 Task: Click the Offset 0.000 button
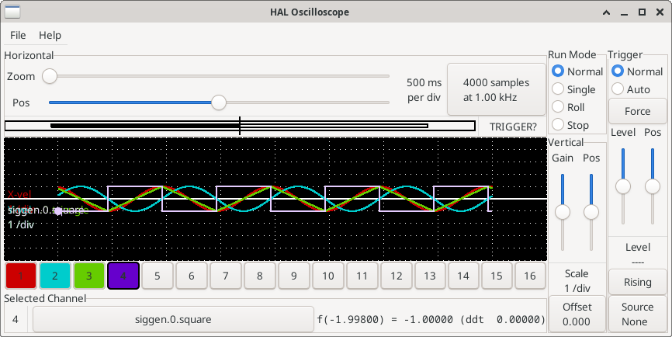[x=577, y=314]
